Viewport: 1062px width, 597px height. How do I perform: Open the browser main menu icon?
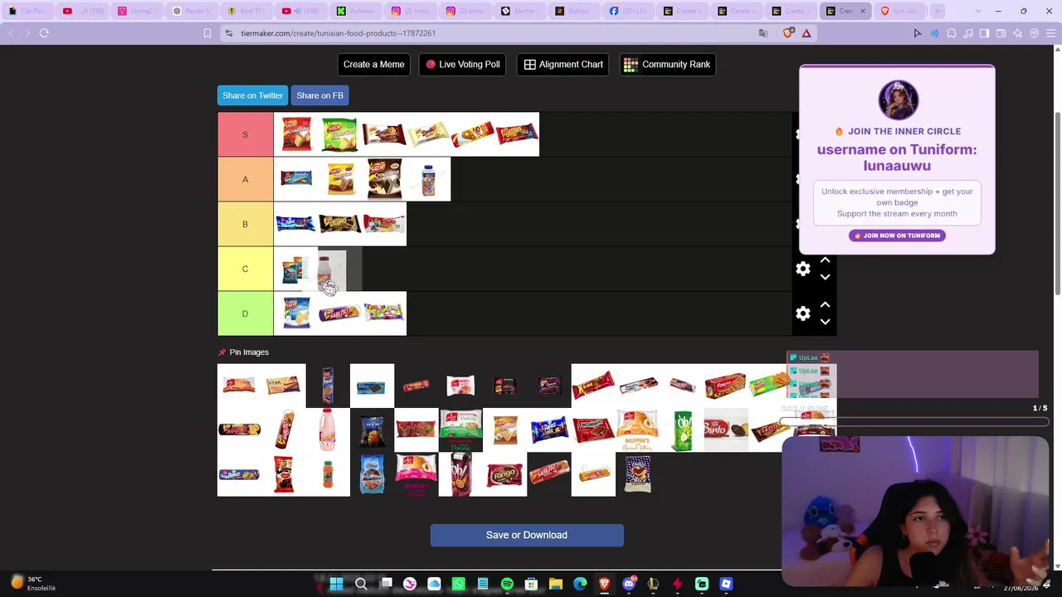(1051, 33)
